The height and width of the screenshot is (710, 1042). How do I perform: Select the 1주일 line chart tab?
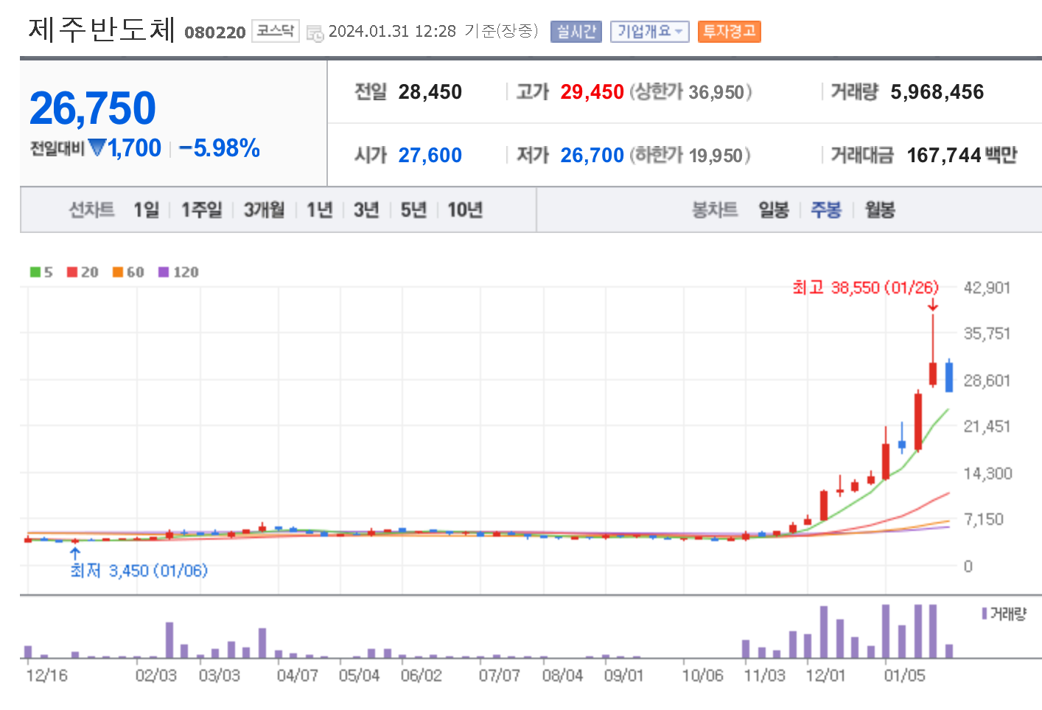point(202,210)
